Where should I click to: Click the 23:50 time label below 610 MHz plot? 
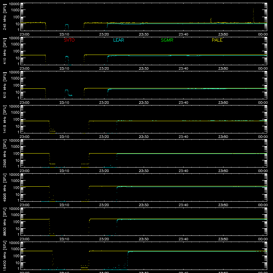point(223,103)
